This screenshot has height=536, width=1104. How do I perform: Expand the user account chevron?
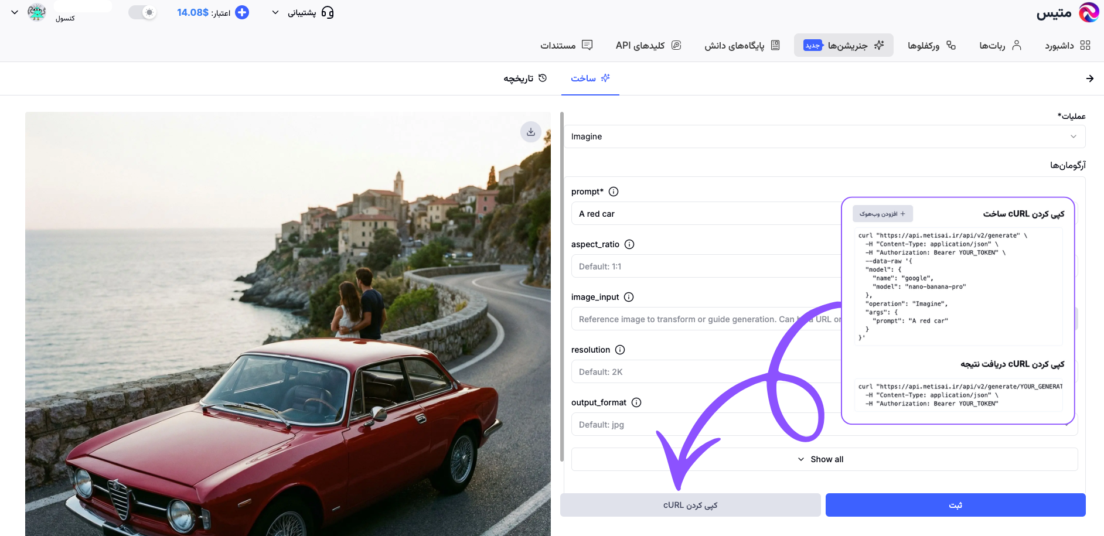point(15,12)
